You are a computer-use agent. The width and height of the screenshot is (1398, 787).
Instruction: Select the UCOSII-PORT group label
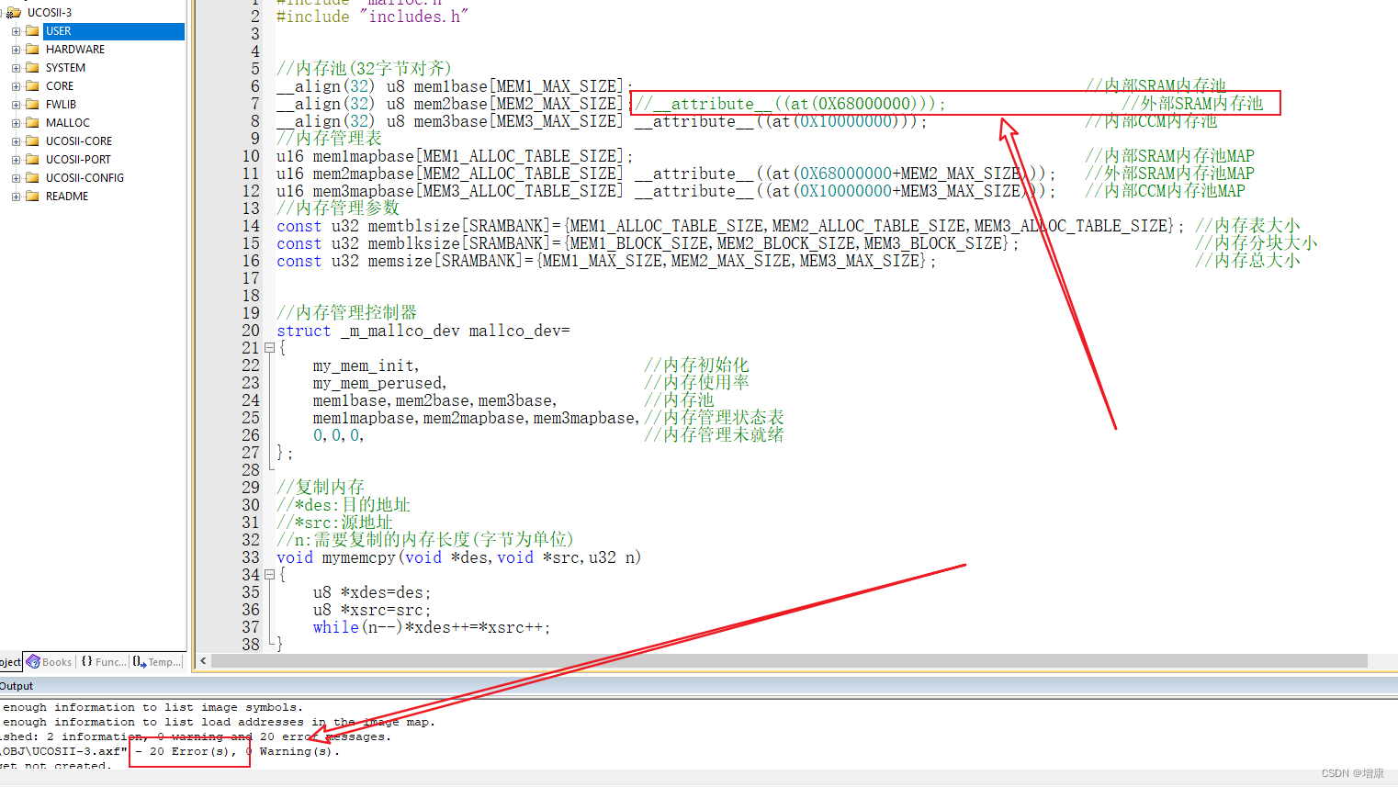pyautogui.click(x=78, y=160)
